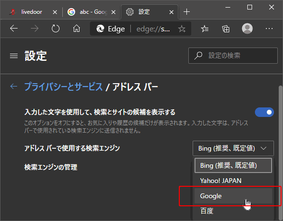The width and height of the screenshot is (283, 221).
Task: Open the プライバシーとサービス breadcrumb link
Action: click(63, 86)
